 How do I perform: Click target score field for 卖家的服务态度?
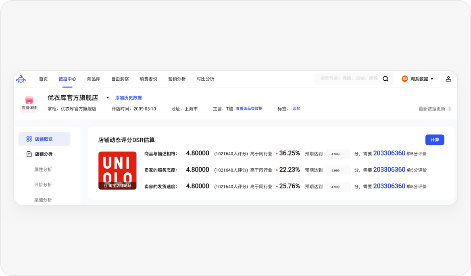[x=339, y=170]
